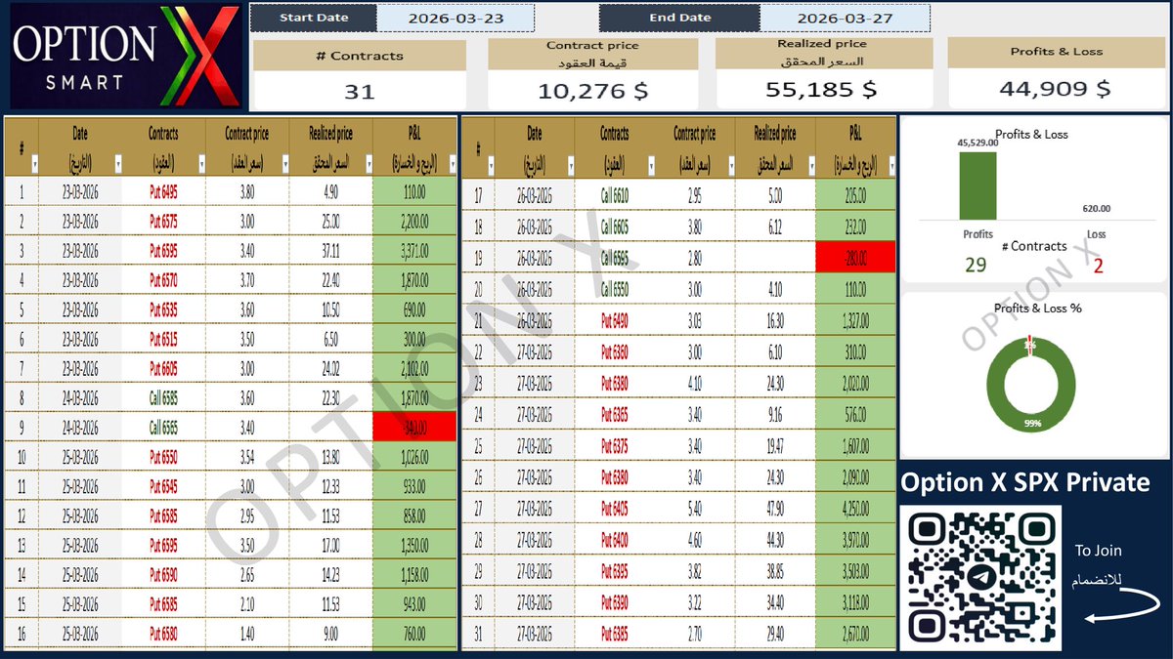Select cell Put 6400 in row 28
This screenshot has height=659, width=1173.
(615, 539)
